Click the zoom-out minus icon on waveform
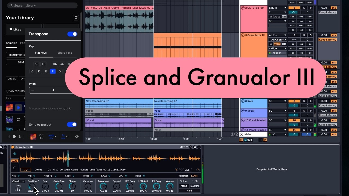Screen dimensions: 349x196 [x=180, y=170]
